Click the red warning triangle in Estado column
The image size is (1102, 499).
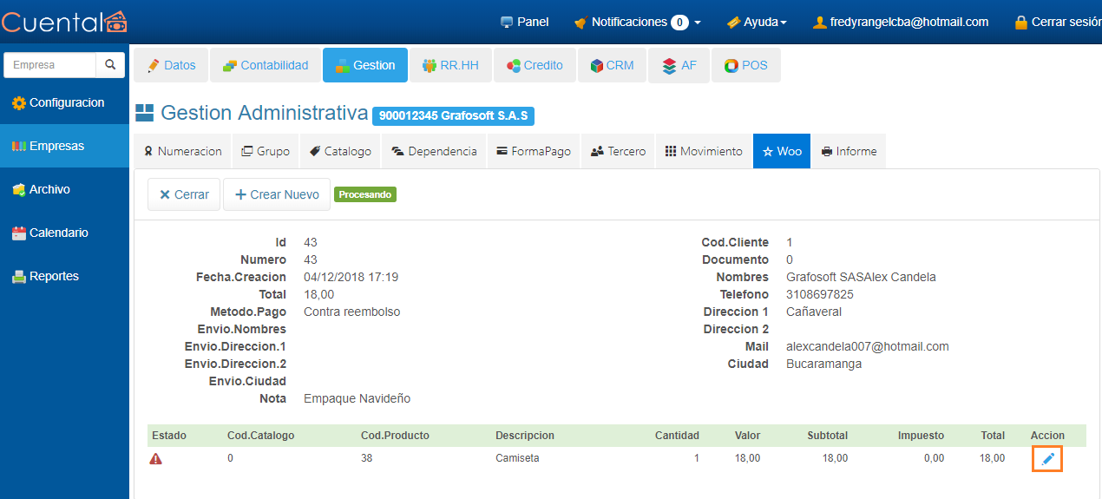coord(156,458)
